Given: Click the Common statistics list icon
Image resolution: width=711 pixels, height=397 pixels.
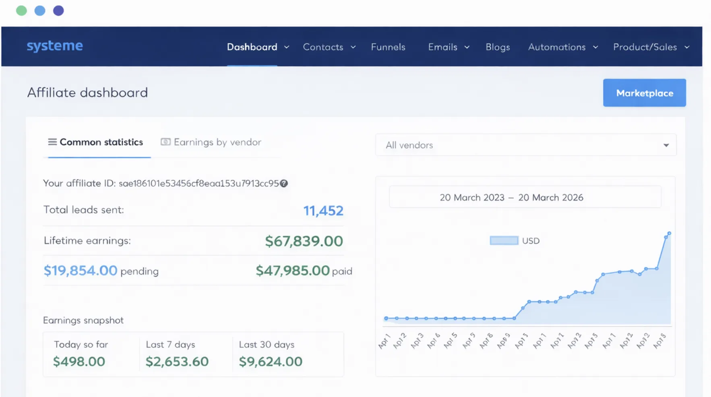Looking at the screenshot, I should [52, 142].
